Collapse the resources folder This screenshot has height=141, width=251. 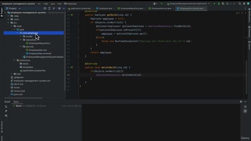click(x=15, y=60)
